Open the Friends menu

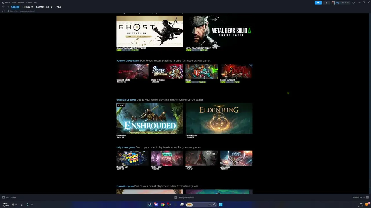click(x=21, y=3)
